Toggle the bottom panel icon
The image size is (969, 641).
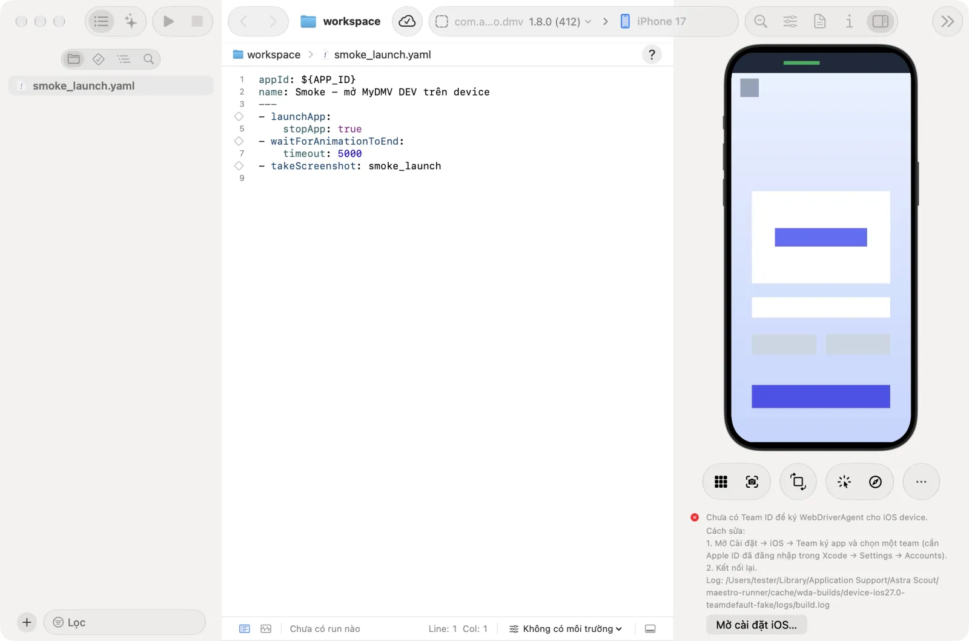pos(650,629)
